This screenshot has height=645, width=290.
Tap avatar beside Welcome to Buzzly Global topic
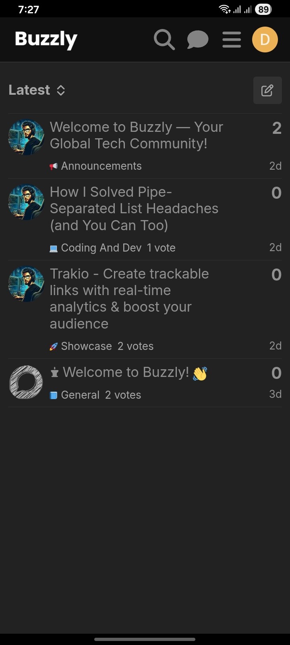(26, 137)
